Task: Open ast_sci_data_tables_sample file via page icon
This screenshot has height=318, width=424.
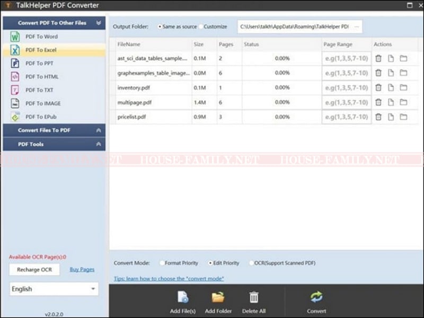Action: tap(391, 58)
